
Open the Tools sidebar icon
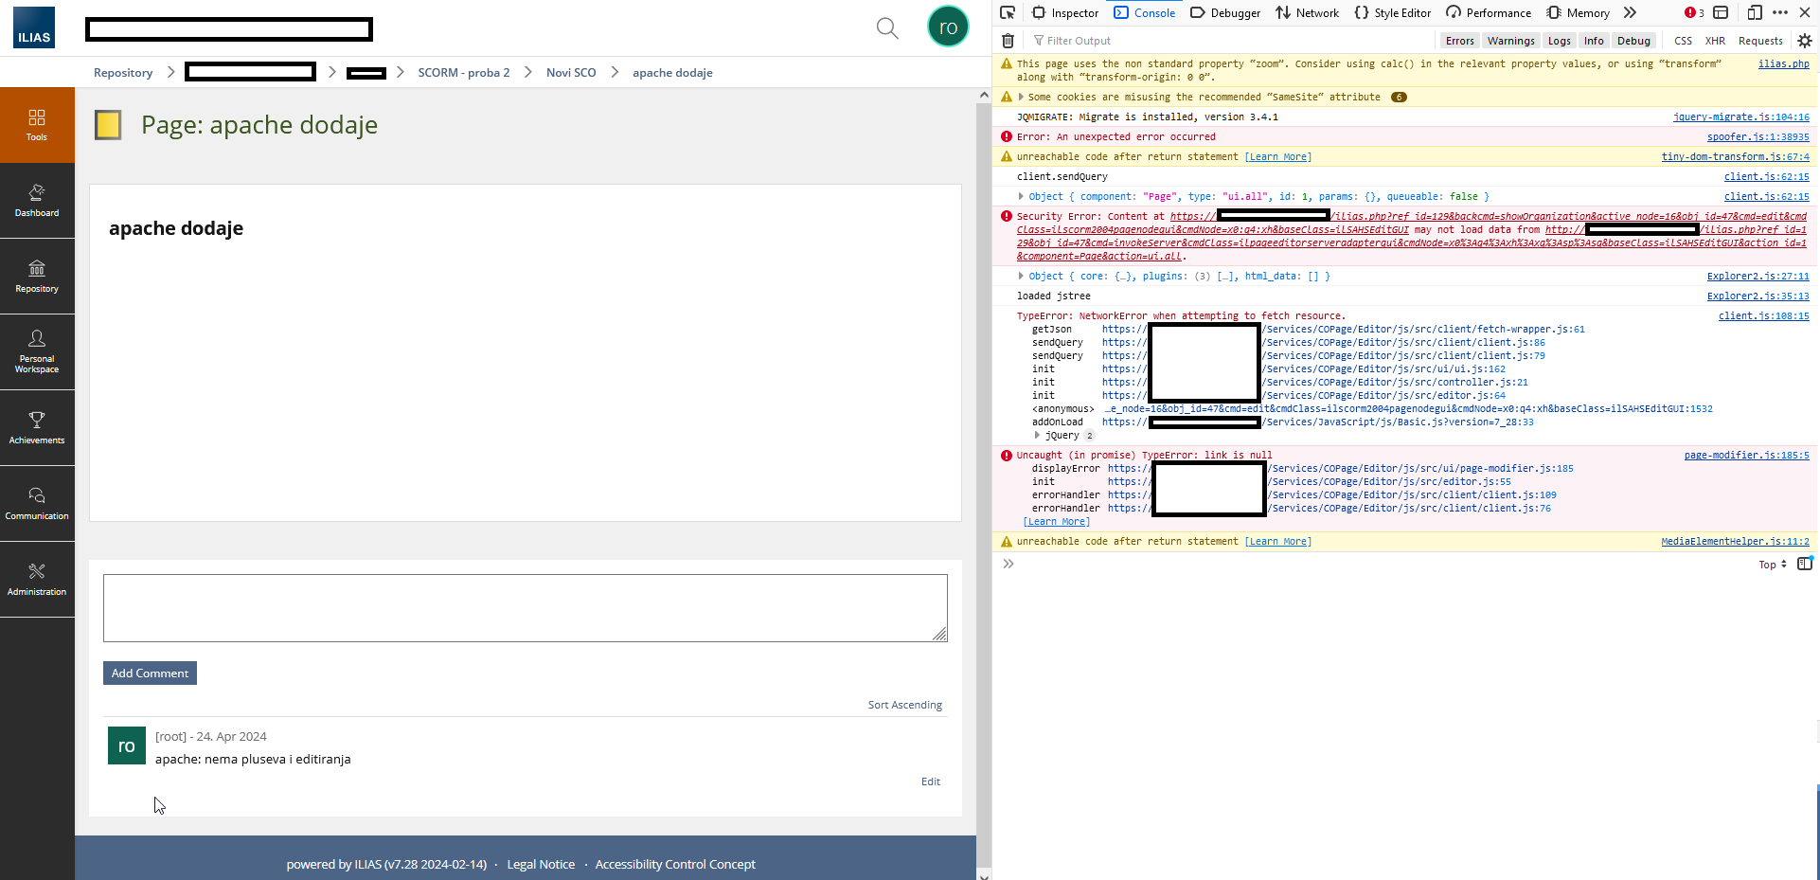click(37, 124)
